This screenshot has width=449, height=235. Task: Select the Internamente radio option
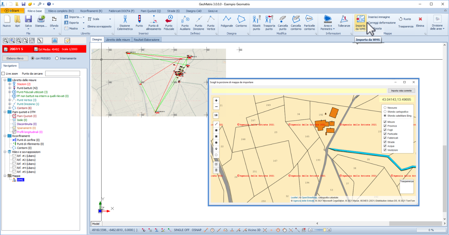click(x=57, y=58)
